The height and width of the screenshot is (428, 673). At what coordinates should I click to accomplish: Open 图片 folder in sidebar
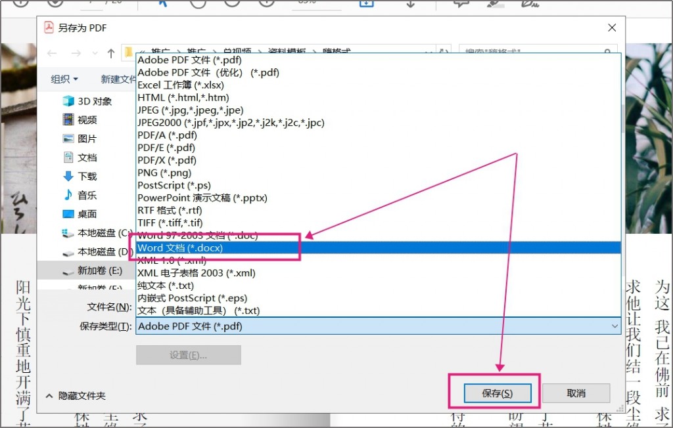(80, 139)
